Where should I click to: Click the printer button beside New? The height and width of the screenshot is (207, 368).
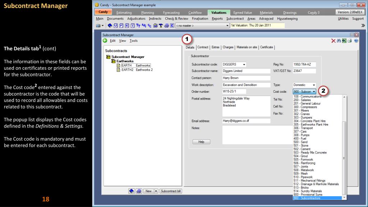[139, 191]
